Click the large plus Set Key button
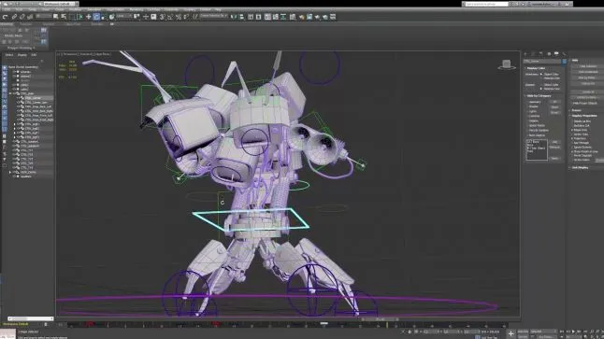604x339 pixels. (511, 333)
